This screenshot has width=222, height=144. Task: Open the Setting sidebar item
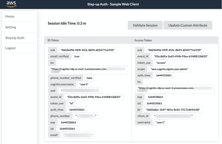[x=19, y=27]
